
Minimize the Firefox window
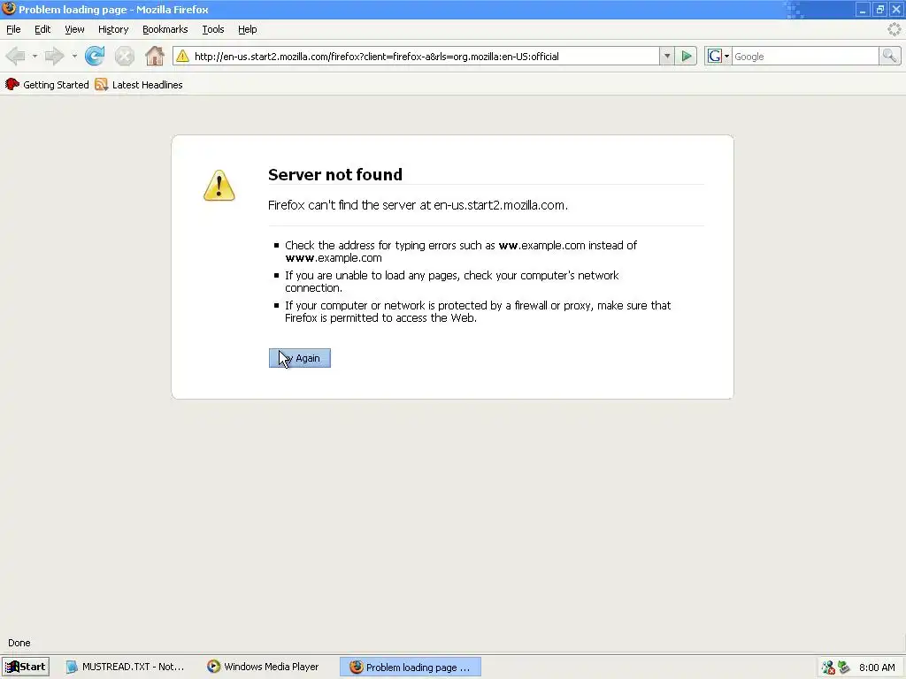[x=863, y=9]
